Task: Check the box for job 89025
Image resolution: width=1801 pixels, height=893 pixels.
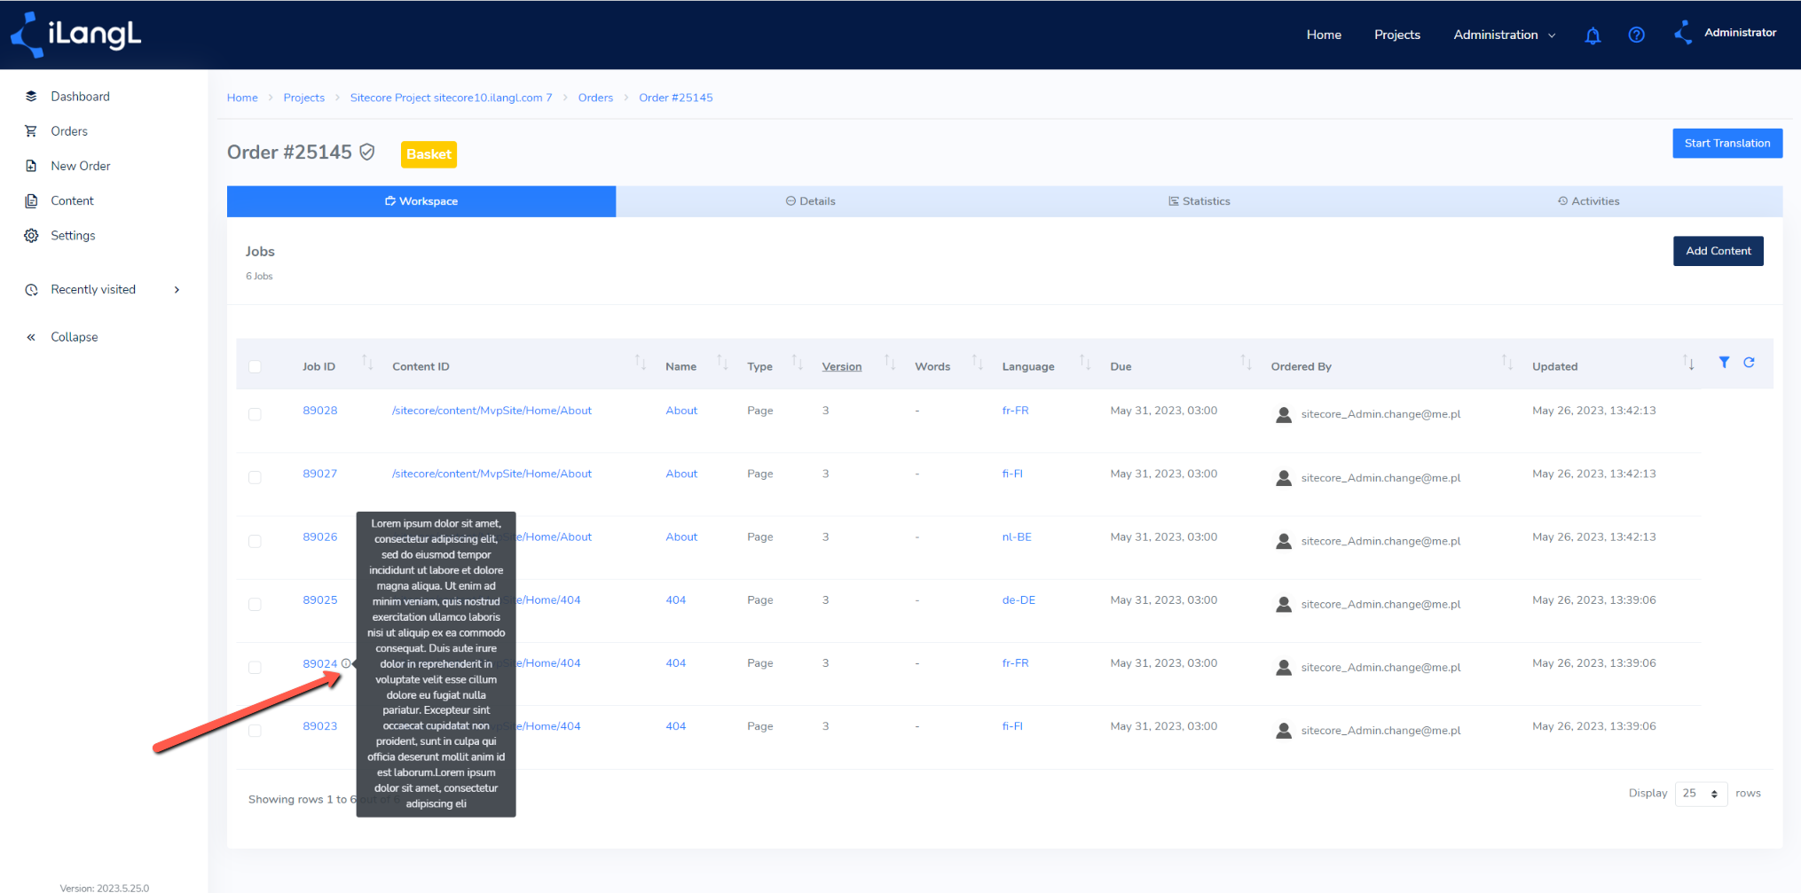Action: pos(255,604)
